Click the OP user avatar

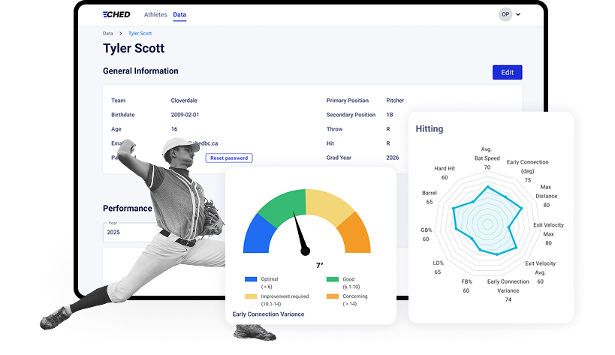(505, 14)
